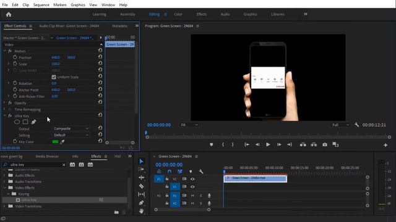Step back one frame
396x222 pixels.
click(257, 144)
